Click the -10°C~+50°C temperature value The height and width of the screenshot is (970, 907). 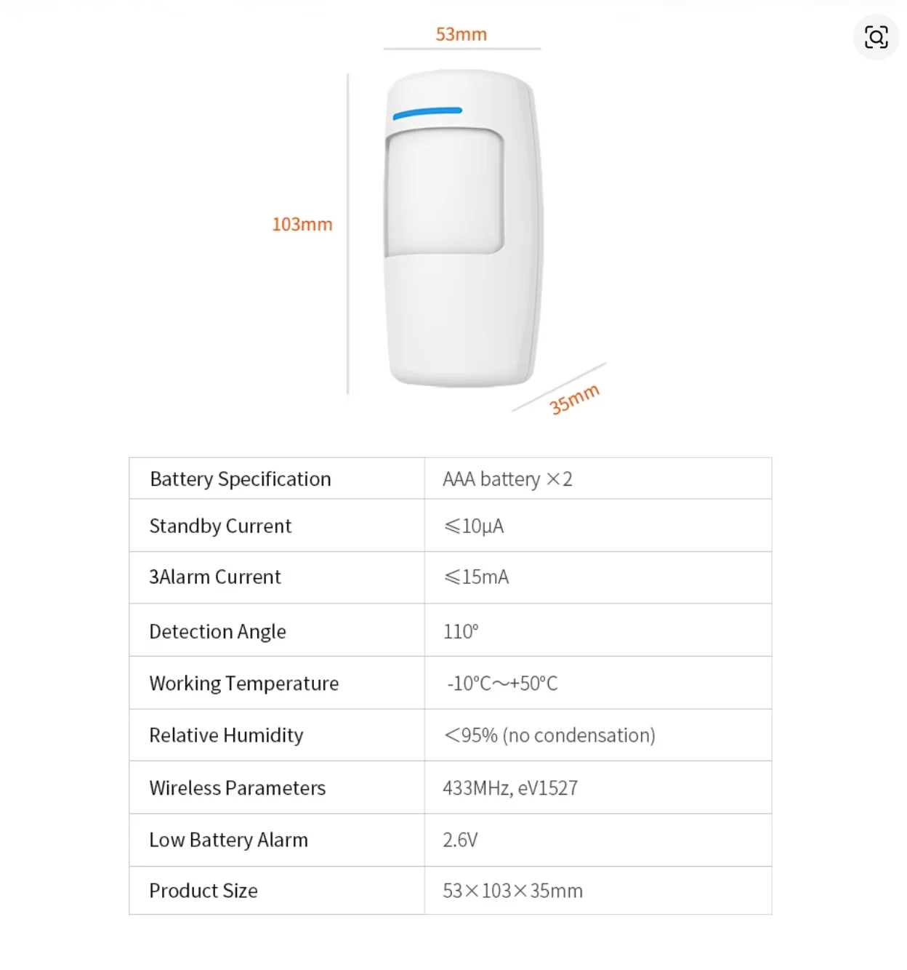click(501, 684)
